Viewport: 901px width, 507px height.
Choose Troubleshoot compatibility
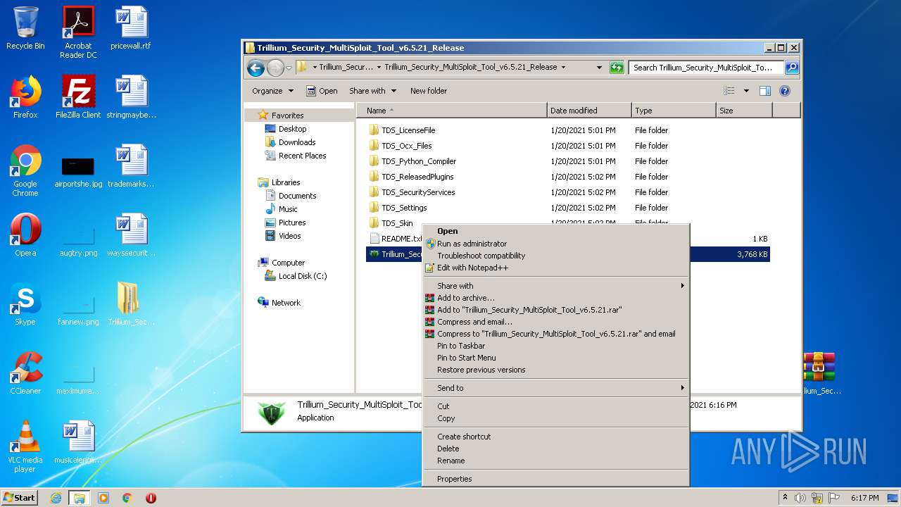(555, 256)
